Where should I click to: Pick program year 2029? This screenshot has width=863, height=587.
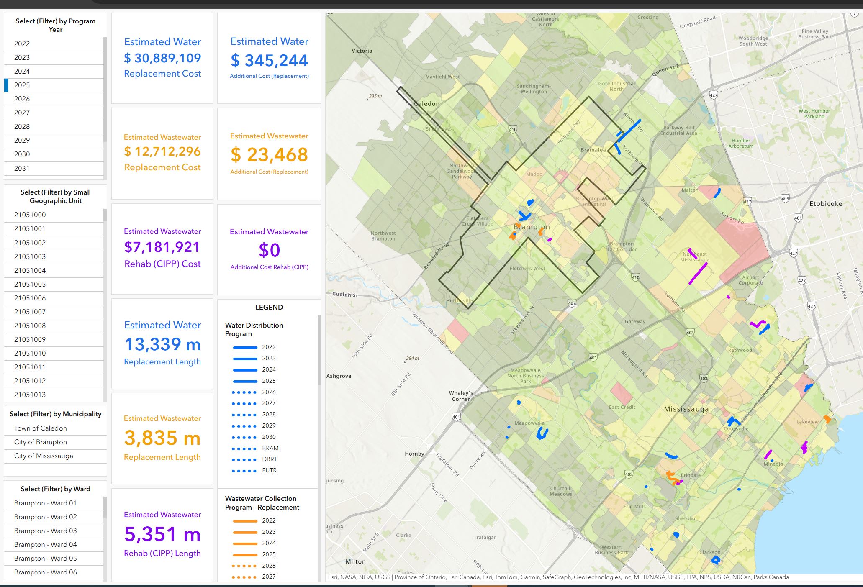click(x=54, y=141)
